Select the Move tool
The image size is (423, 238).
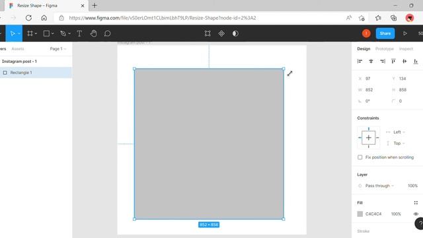point(13,34)
